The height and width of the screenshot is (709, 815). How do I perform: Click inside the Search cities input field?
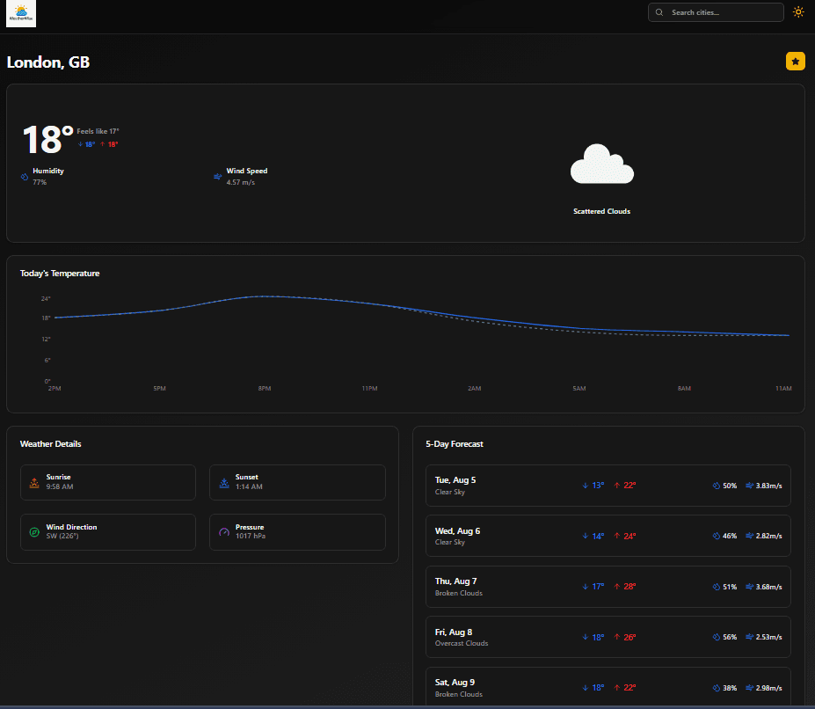(x=721, y=12)
